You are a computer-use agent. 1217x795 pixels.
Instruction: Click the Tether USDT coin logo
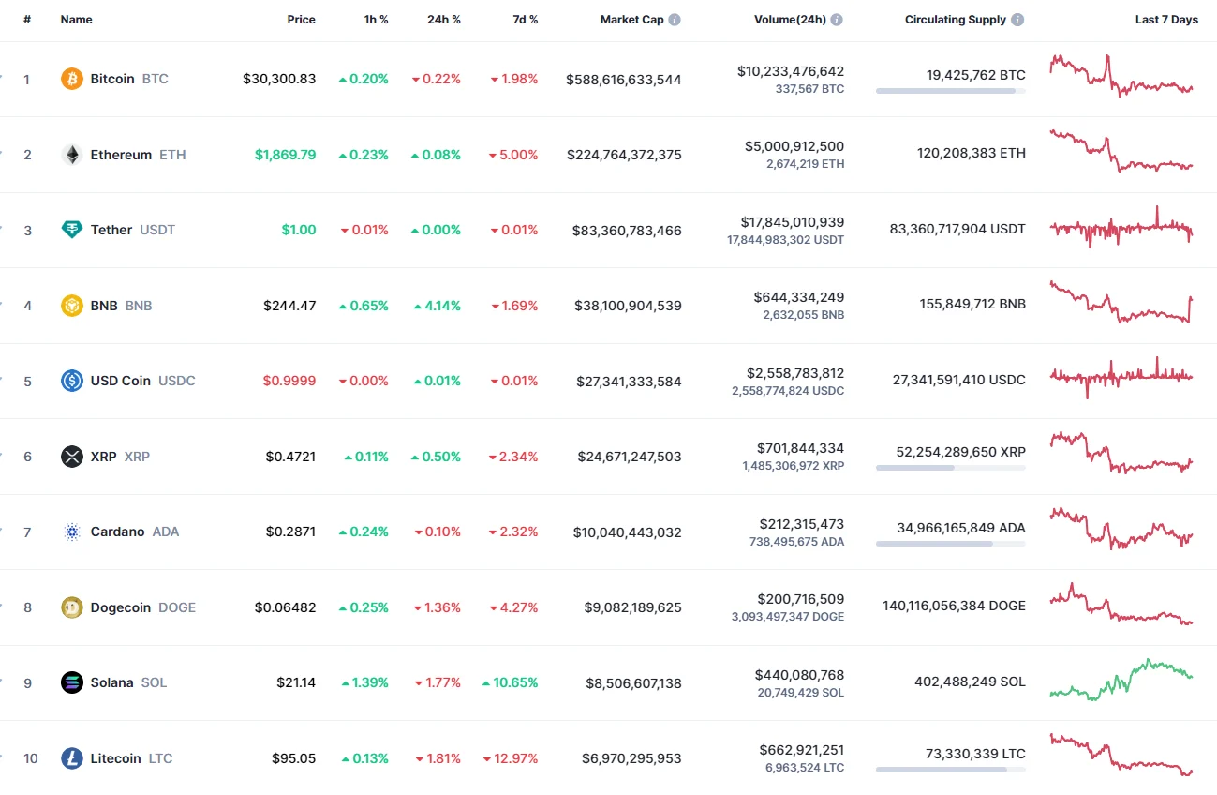pos(70,230)
